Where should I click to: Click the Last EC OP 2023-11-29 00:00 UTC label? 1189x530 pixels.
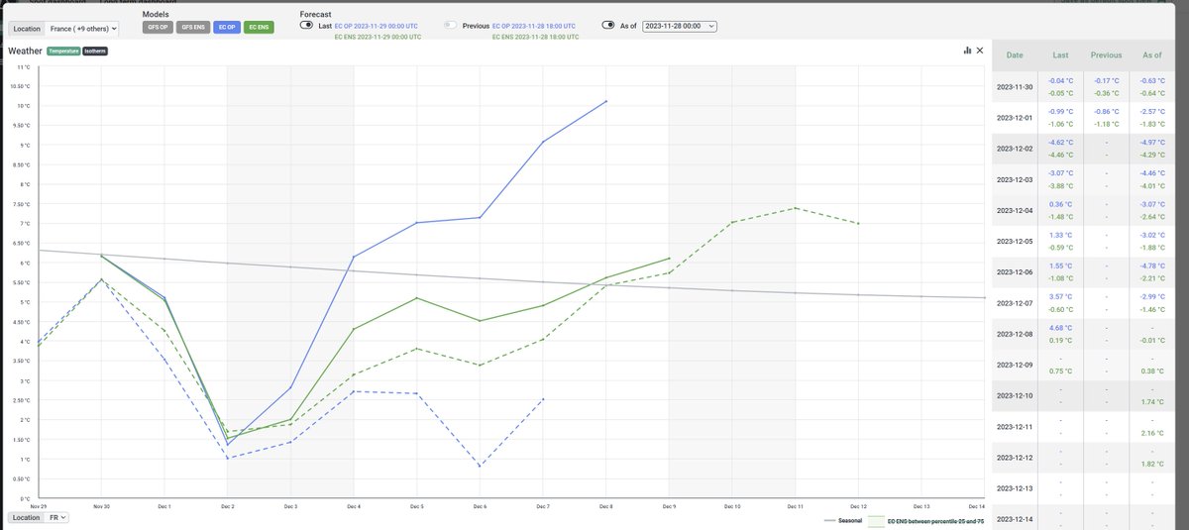(x=375, y=26)
